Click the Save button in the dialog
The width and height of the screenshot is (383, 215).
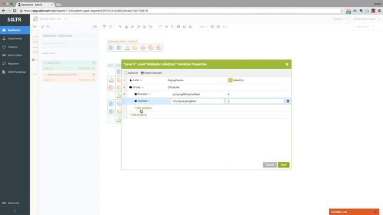tap(283, 165)
